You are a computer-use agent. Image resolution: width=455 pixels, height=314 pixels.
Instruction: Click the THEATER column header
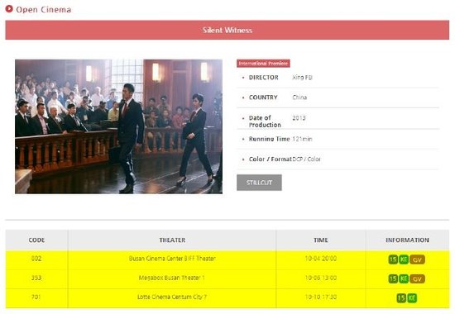172,240
